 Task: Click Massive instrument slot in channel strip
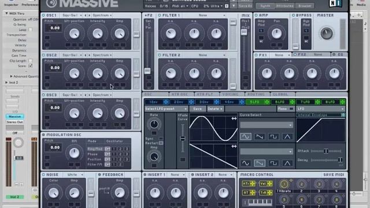(x=14, y=117)
